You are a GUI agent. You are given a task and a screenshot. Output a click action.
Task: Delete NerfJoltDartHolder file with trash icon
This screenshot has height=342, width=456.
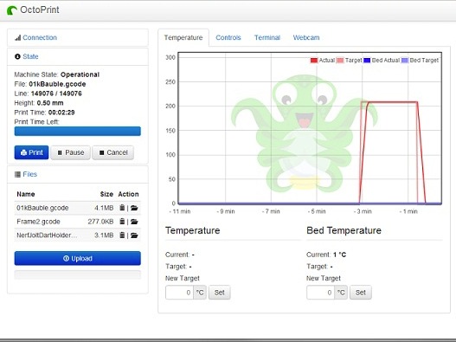point(122,236)
